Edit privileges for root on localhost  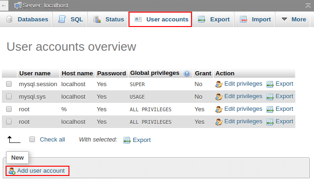pos(243,121)
